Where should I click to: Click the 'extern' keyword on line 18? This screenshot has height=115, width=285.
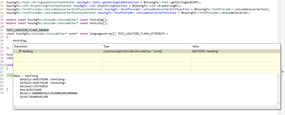pyautogui.click(x=11, y=20)
